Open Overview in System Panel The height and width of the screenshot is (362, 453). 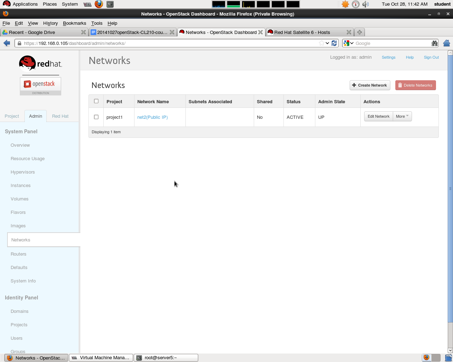(20, 145)
